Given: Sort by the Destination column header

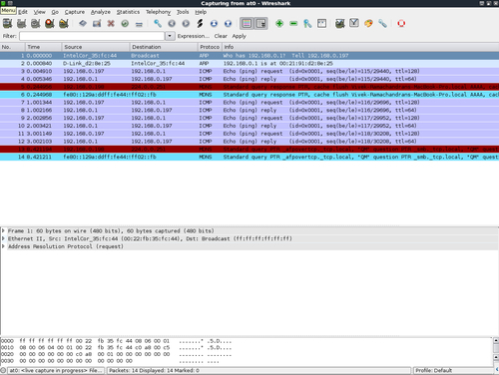Looking at the screenshot, I should pyautogui.click(x=164, y=47).
